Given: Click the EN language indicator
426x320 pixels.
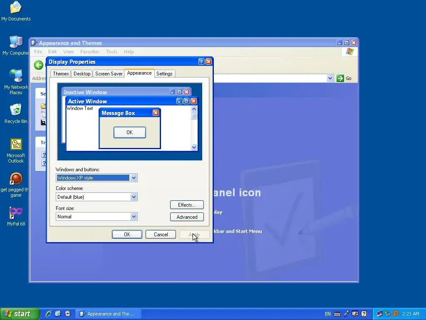Looking at the screenshot, I should 328,314.
